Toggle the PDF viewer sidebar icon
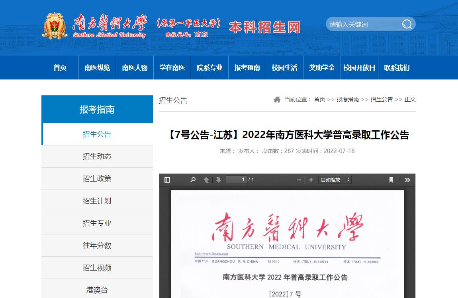The width and height of the screenshot is (458, 298). pyautogui.click(x=167, y=180)
